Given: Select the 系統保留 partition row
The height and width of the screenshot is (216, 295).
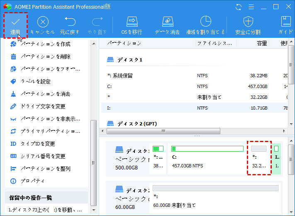Looking at the screenshot, I should tap(195, 76).
